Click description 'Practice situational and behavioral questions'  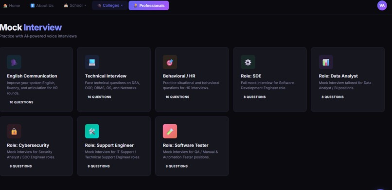click(x=191, y=85)
